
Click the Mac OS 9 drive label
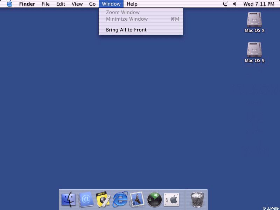[254, 61]
